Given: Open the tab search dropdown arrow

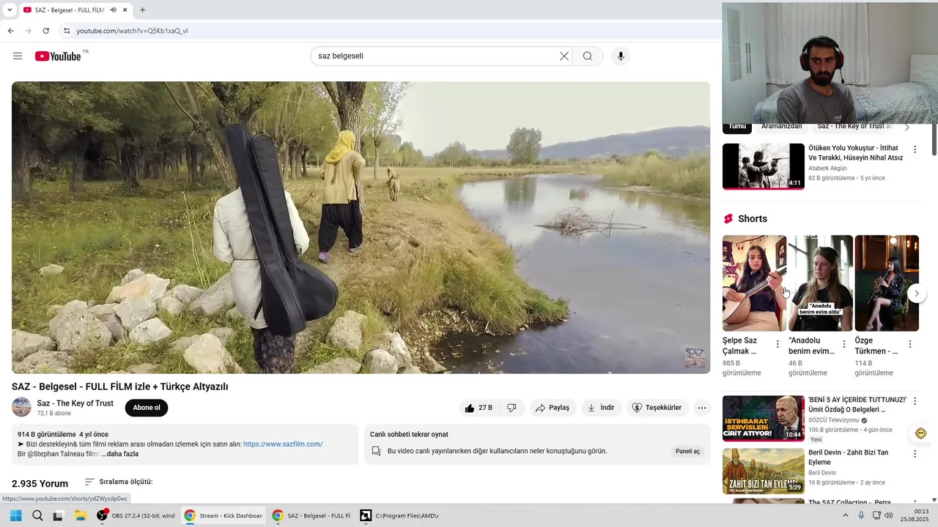Looking at the screenshot, I should point(9,10).
